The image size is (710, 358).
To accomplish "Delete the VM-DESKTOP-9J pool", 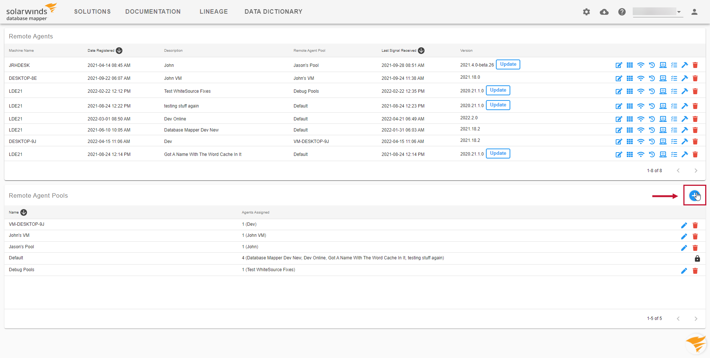I will tap(695, 225).
